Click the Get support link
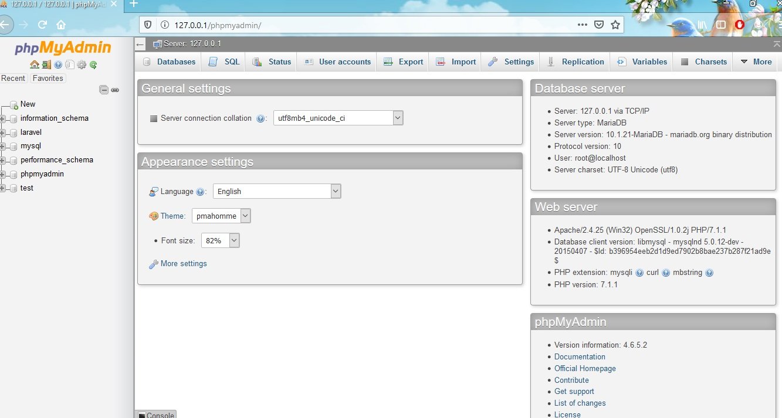 [x=574, y=392]
